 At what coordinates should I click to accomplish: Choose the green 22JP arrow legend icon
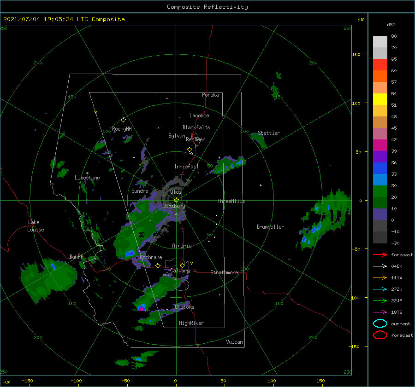click(380, 300)
